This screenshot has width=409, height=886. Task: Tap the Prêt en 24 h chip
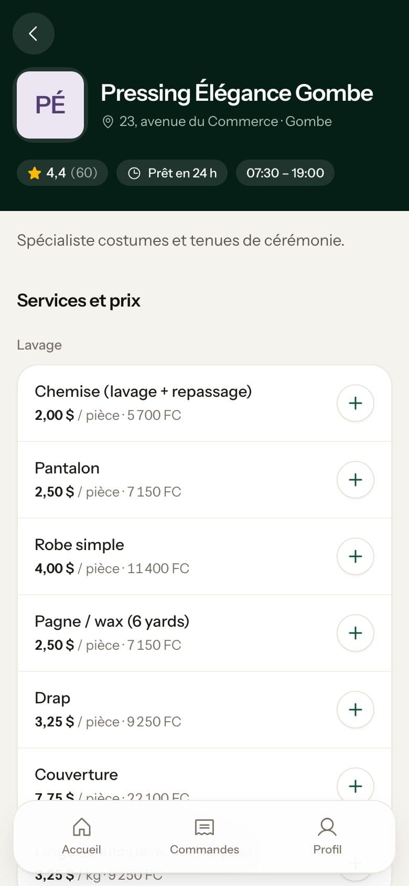tap(172, 173)
